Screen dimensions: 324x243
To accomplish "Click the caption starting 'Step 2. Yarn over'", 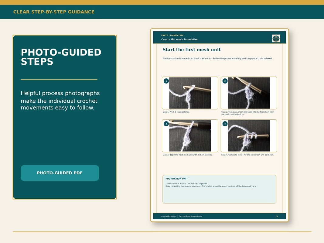I will click(247, 113).
